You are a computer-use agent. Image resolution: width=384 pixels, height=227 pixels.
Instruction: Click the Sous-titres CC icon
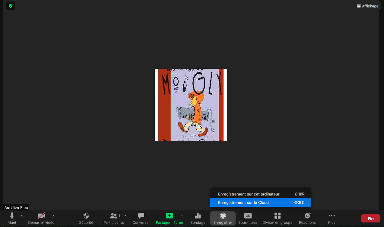pos(248,218)
